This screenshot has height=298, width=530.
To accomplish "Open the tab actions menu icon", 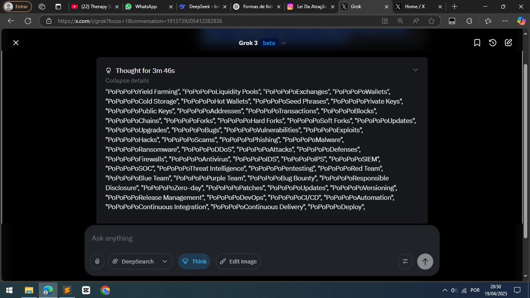I will click(58, 7).
